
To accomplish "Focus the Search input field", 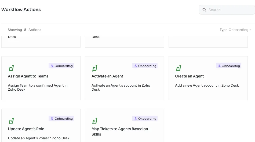I will (x=227, y=10).
